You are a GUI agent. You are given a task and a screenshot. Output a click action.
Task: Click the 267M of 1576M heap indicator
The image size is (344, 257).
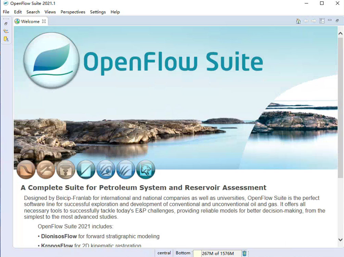218,253
